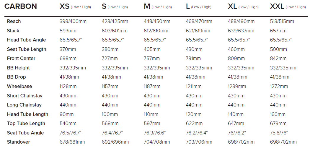This screenshot has width=310, height=148.
Task: Select the XS standover value 678/681mm
Action: click(73, 142)
